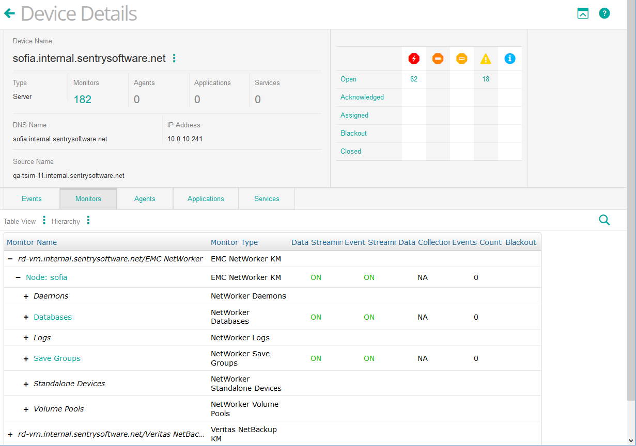The height and width of the screenshot is (446, 636).
Task: Open the popout window icon in the header
Action: click(x=583, y=13)
